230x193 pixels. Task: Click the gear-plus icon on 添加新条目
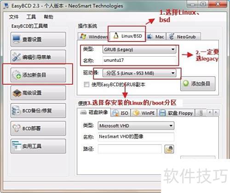[17, 75]
